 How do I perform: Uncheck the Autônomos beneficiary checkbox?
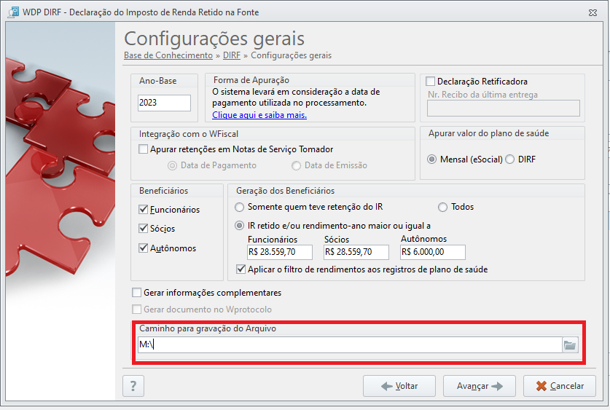143,248
